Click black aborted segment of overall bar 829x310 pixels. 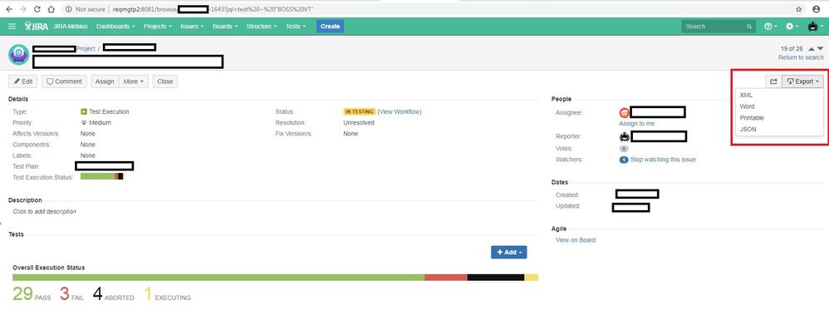[495, 278]
